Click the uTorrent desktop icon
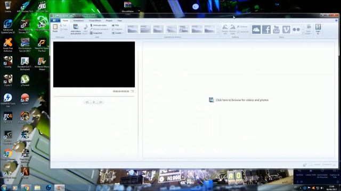This screenshot has height=191, width=341. [25, 81]
